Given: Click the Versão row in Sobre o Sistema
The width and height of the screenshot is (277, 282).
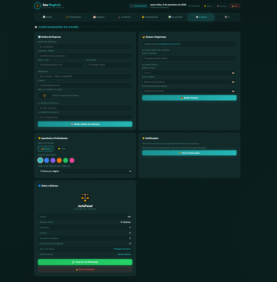Looking at the screenshot, I should 85,217.
